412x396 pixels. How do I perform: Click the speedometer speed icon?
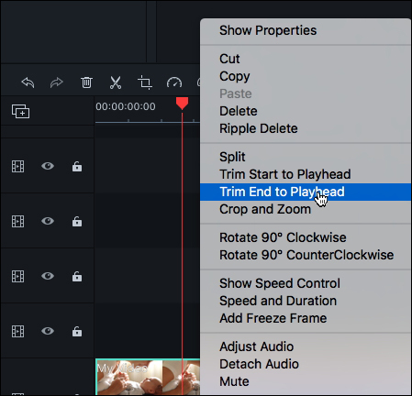(x=174, y=82)
